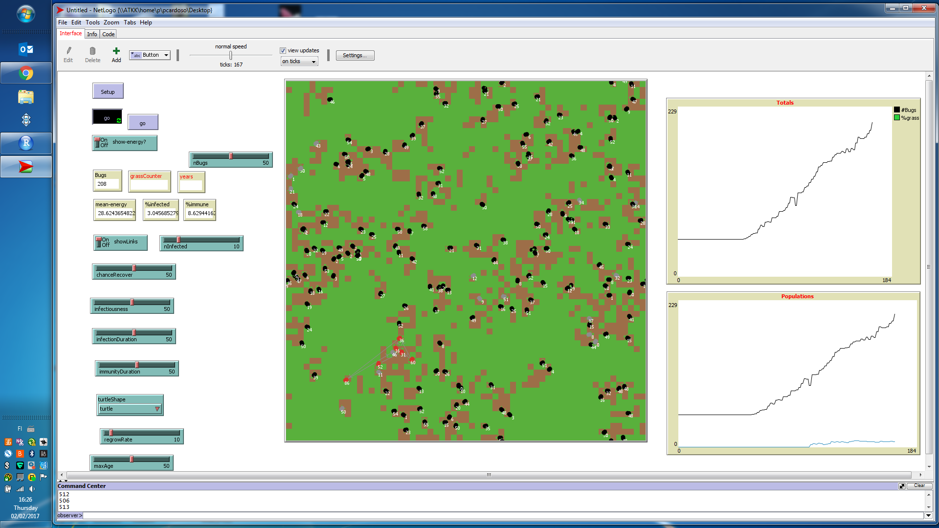This screenshot has height=528, width=939.
Task: Click the nBugs slider
Action: (231, 156)
